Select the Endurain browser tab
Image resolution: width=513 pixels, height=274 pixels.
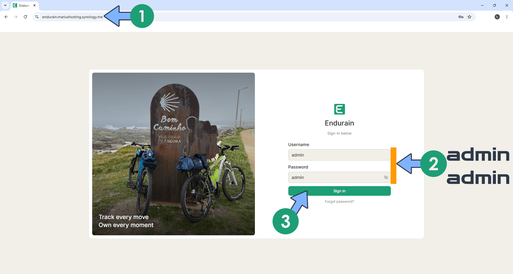tap(25, 5)
